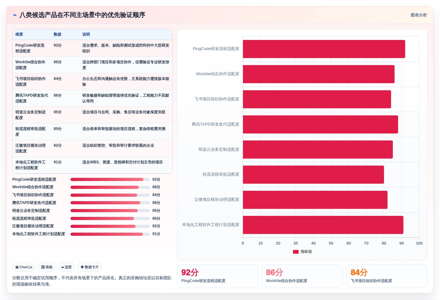
Task: Click the table cell 腾讯TAPD研发迭代适配度
Action: point(32,98)
